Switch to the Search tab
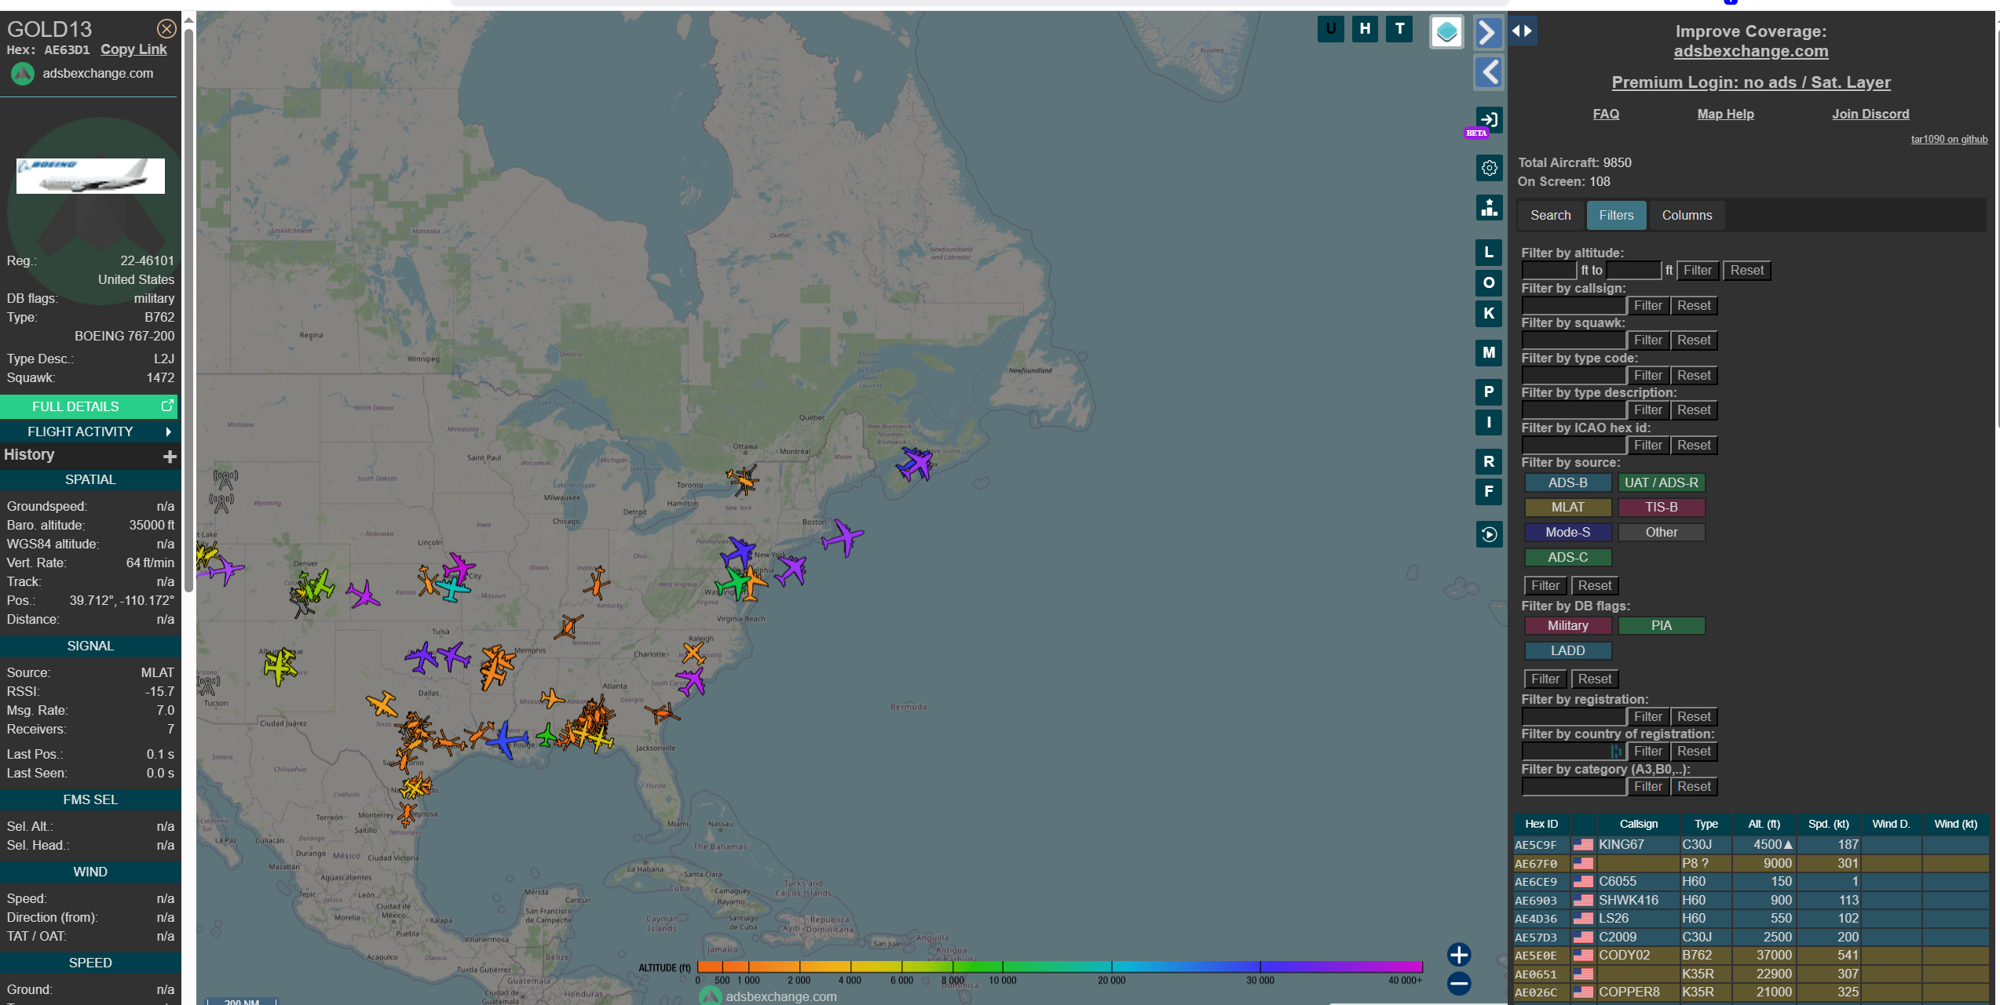The width and height of the screenshot is (2000, 1005). pos(1550,216)
